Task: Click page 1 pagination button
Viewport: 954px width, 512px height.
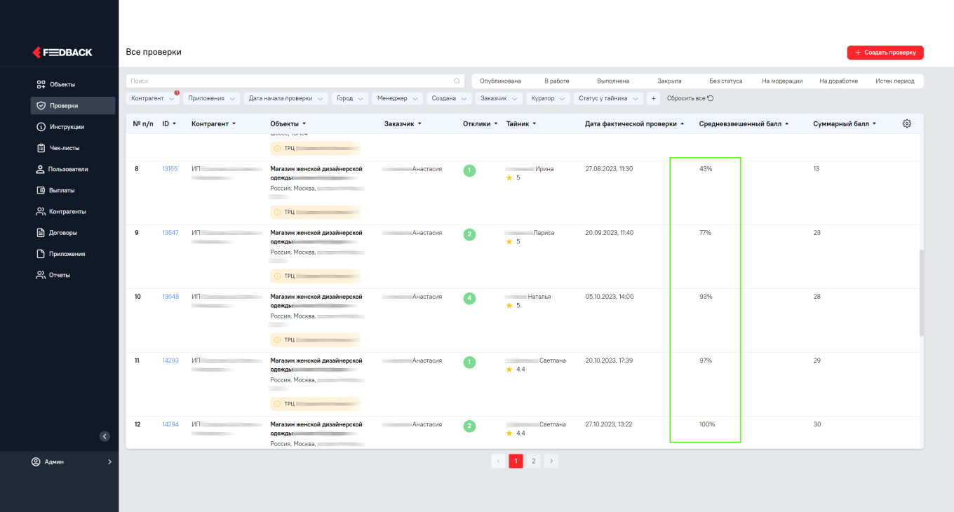Action: pyautogui.click(x=516, y=461)
